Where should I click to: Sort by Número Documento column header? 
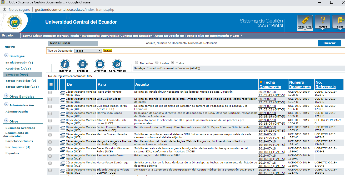[x=300, y=84]
